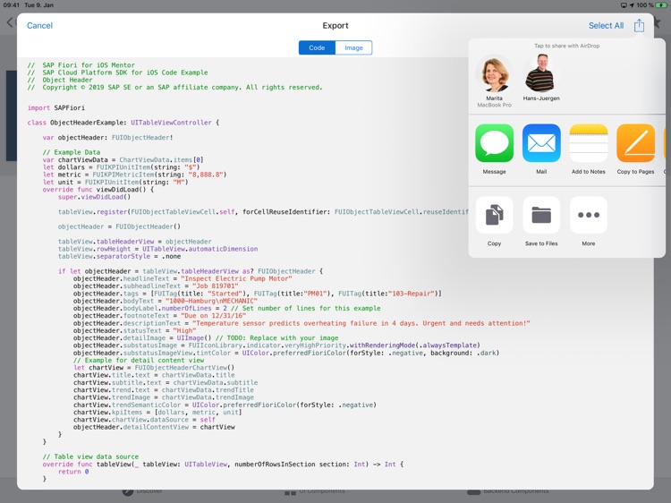Screen dimensions: 671x503
Task: Tap Save to Files action icon
Action: click(541, 215)
